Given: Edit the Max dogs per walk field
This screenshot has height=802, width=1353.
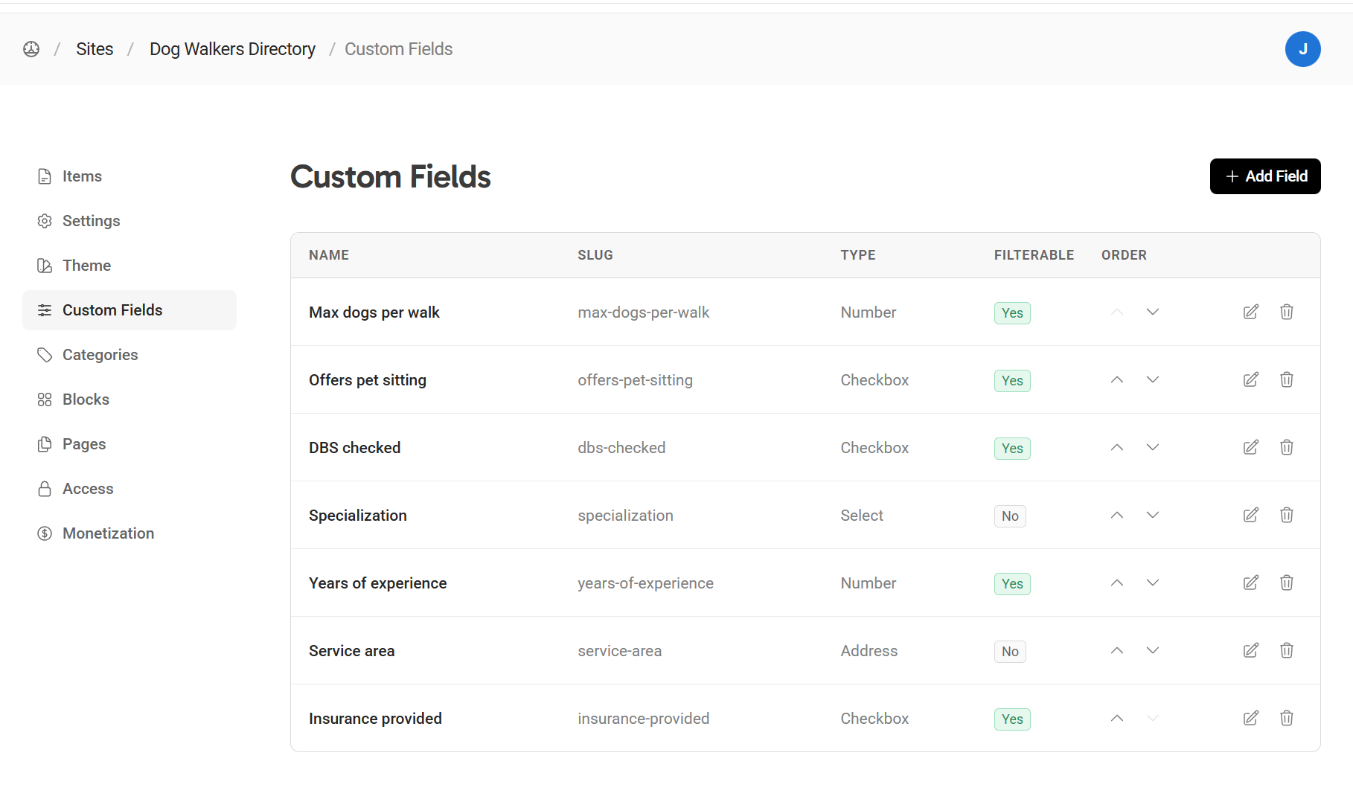Looking at the screenshot, I should 1250,312.
